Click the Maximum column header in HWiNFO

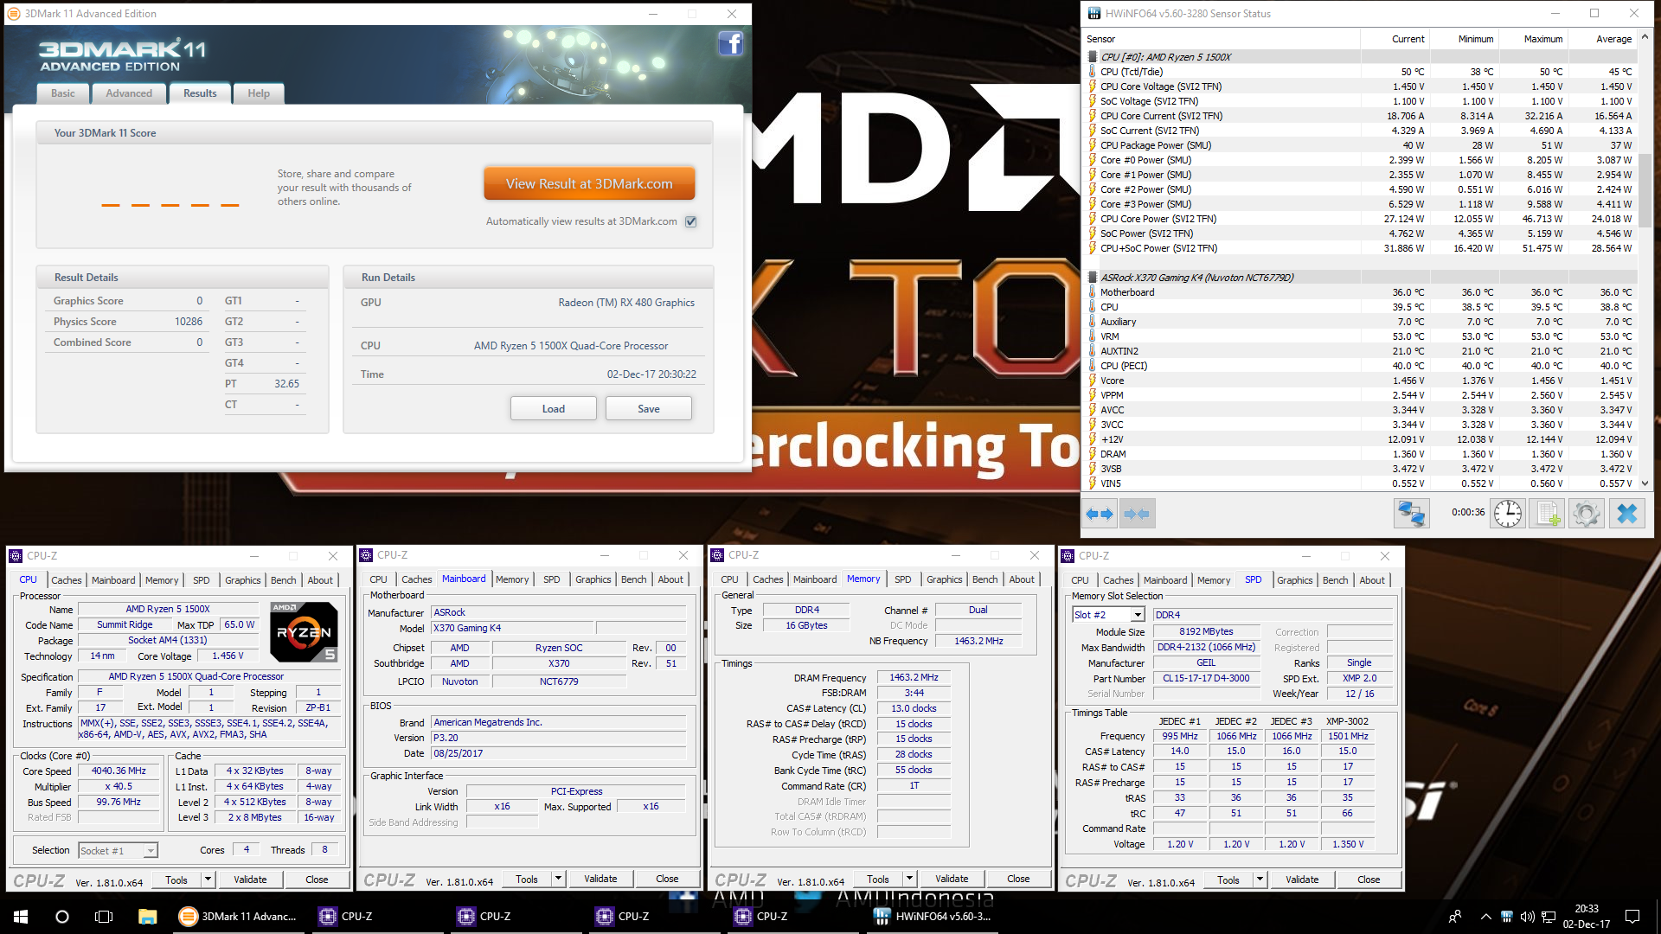coord(1534,39)
